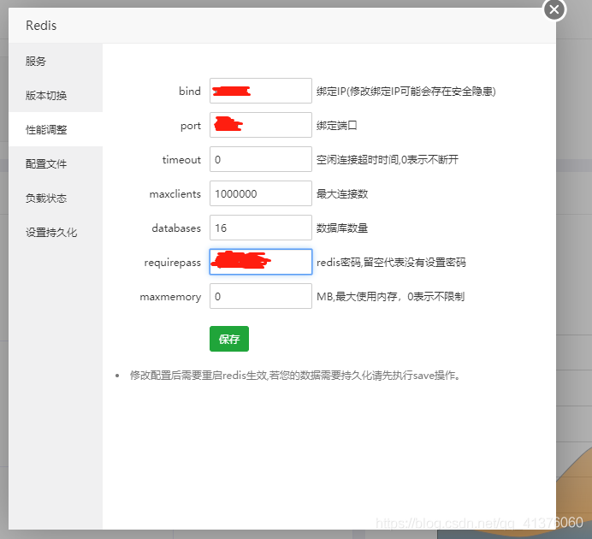Click the 空闲连接超时时间 description text
Screen dimensions: 592x539
388,160
